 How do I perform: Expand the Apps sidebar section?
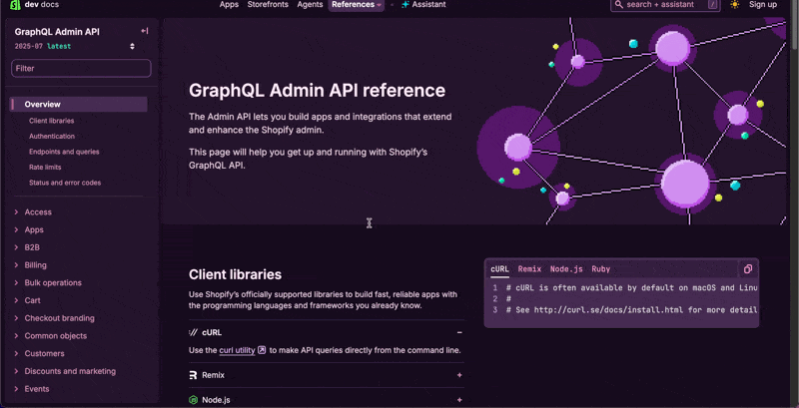pyautogui.click(x=30, y=230)
